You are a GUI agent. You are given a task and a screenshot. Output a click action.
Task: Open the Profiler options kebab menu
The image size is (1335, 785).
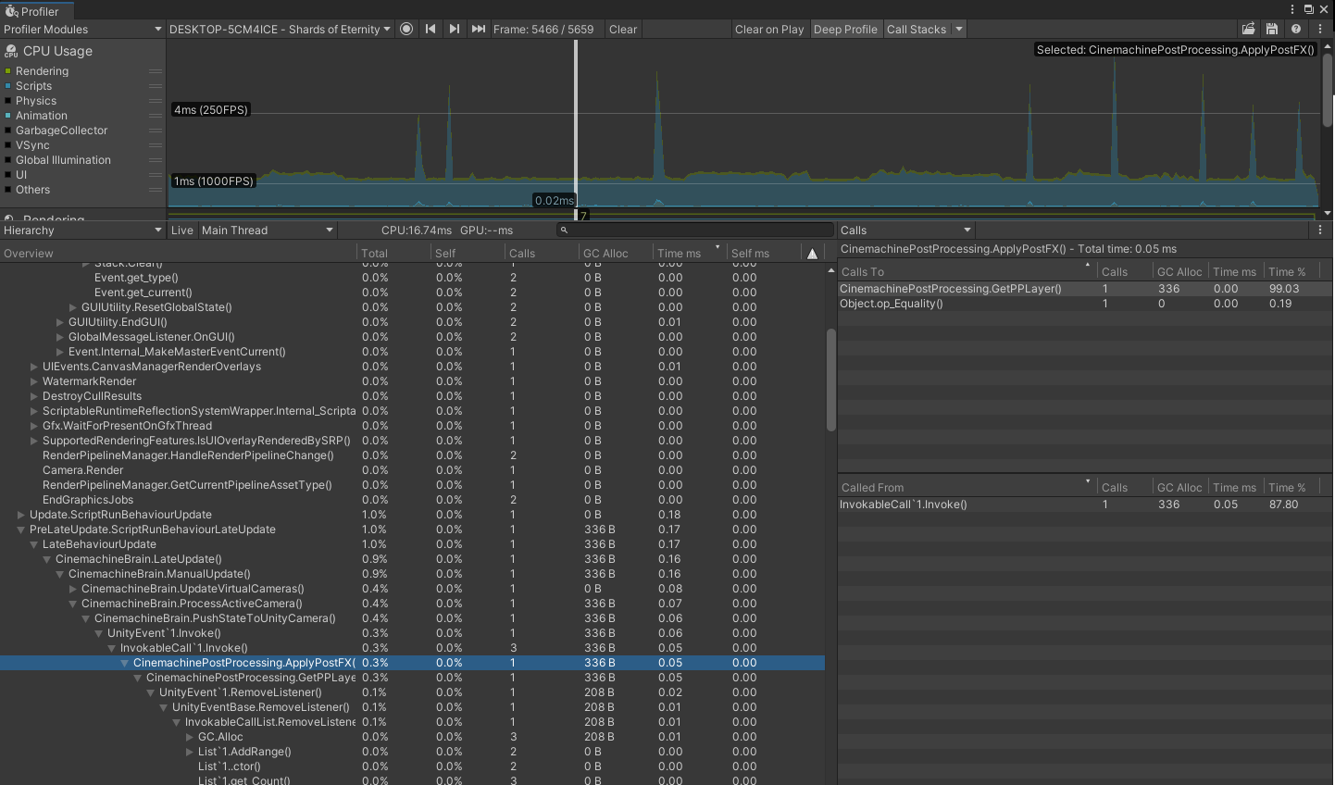coord(1319,29)
